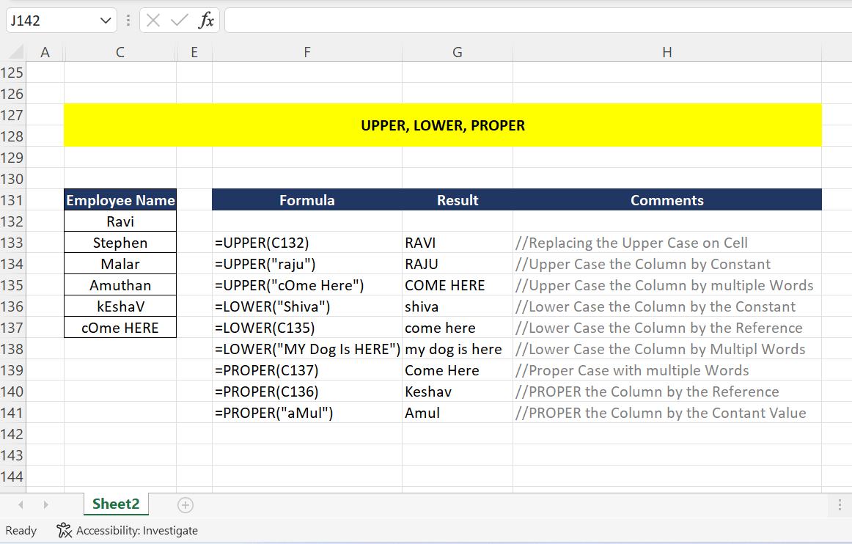This screenshot has width=852, height=544.
Task: Select the RAVI result cell
Action: [458, 243]
